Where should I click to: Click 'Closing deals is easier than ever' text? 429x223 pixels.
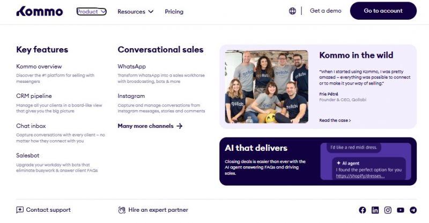tap(265, 167)
